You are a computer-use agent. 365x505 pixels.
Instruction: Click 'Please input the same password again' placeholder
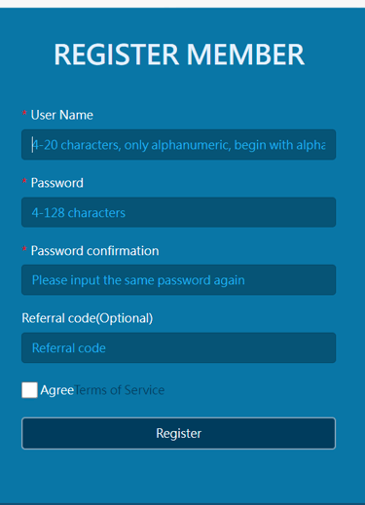pyautogui.click(x=138, y=280)
